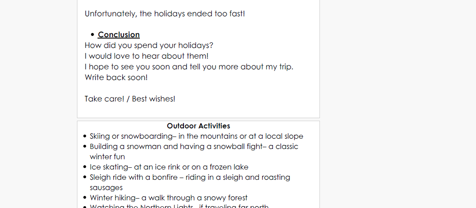Click the Outdoor Activities heading

tap(198, 126)
